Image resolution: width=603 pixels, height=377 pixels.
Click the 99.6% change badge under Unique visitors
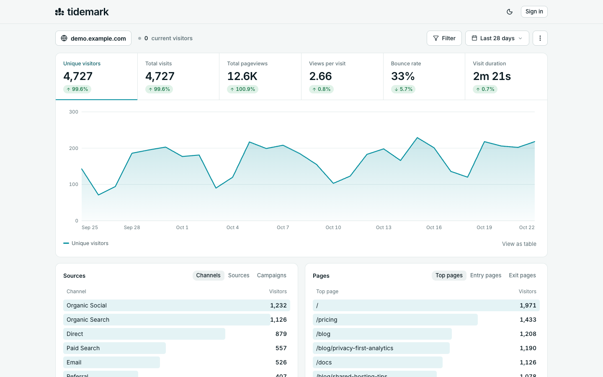click(77, 89)
